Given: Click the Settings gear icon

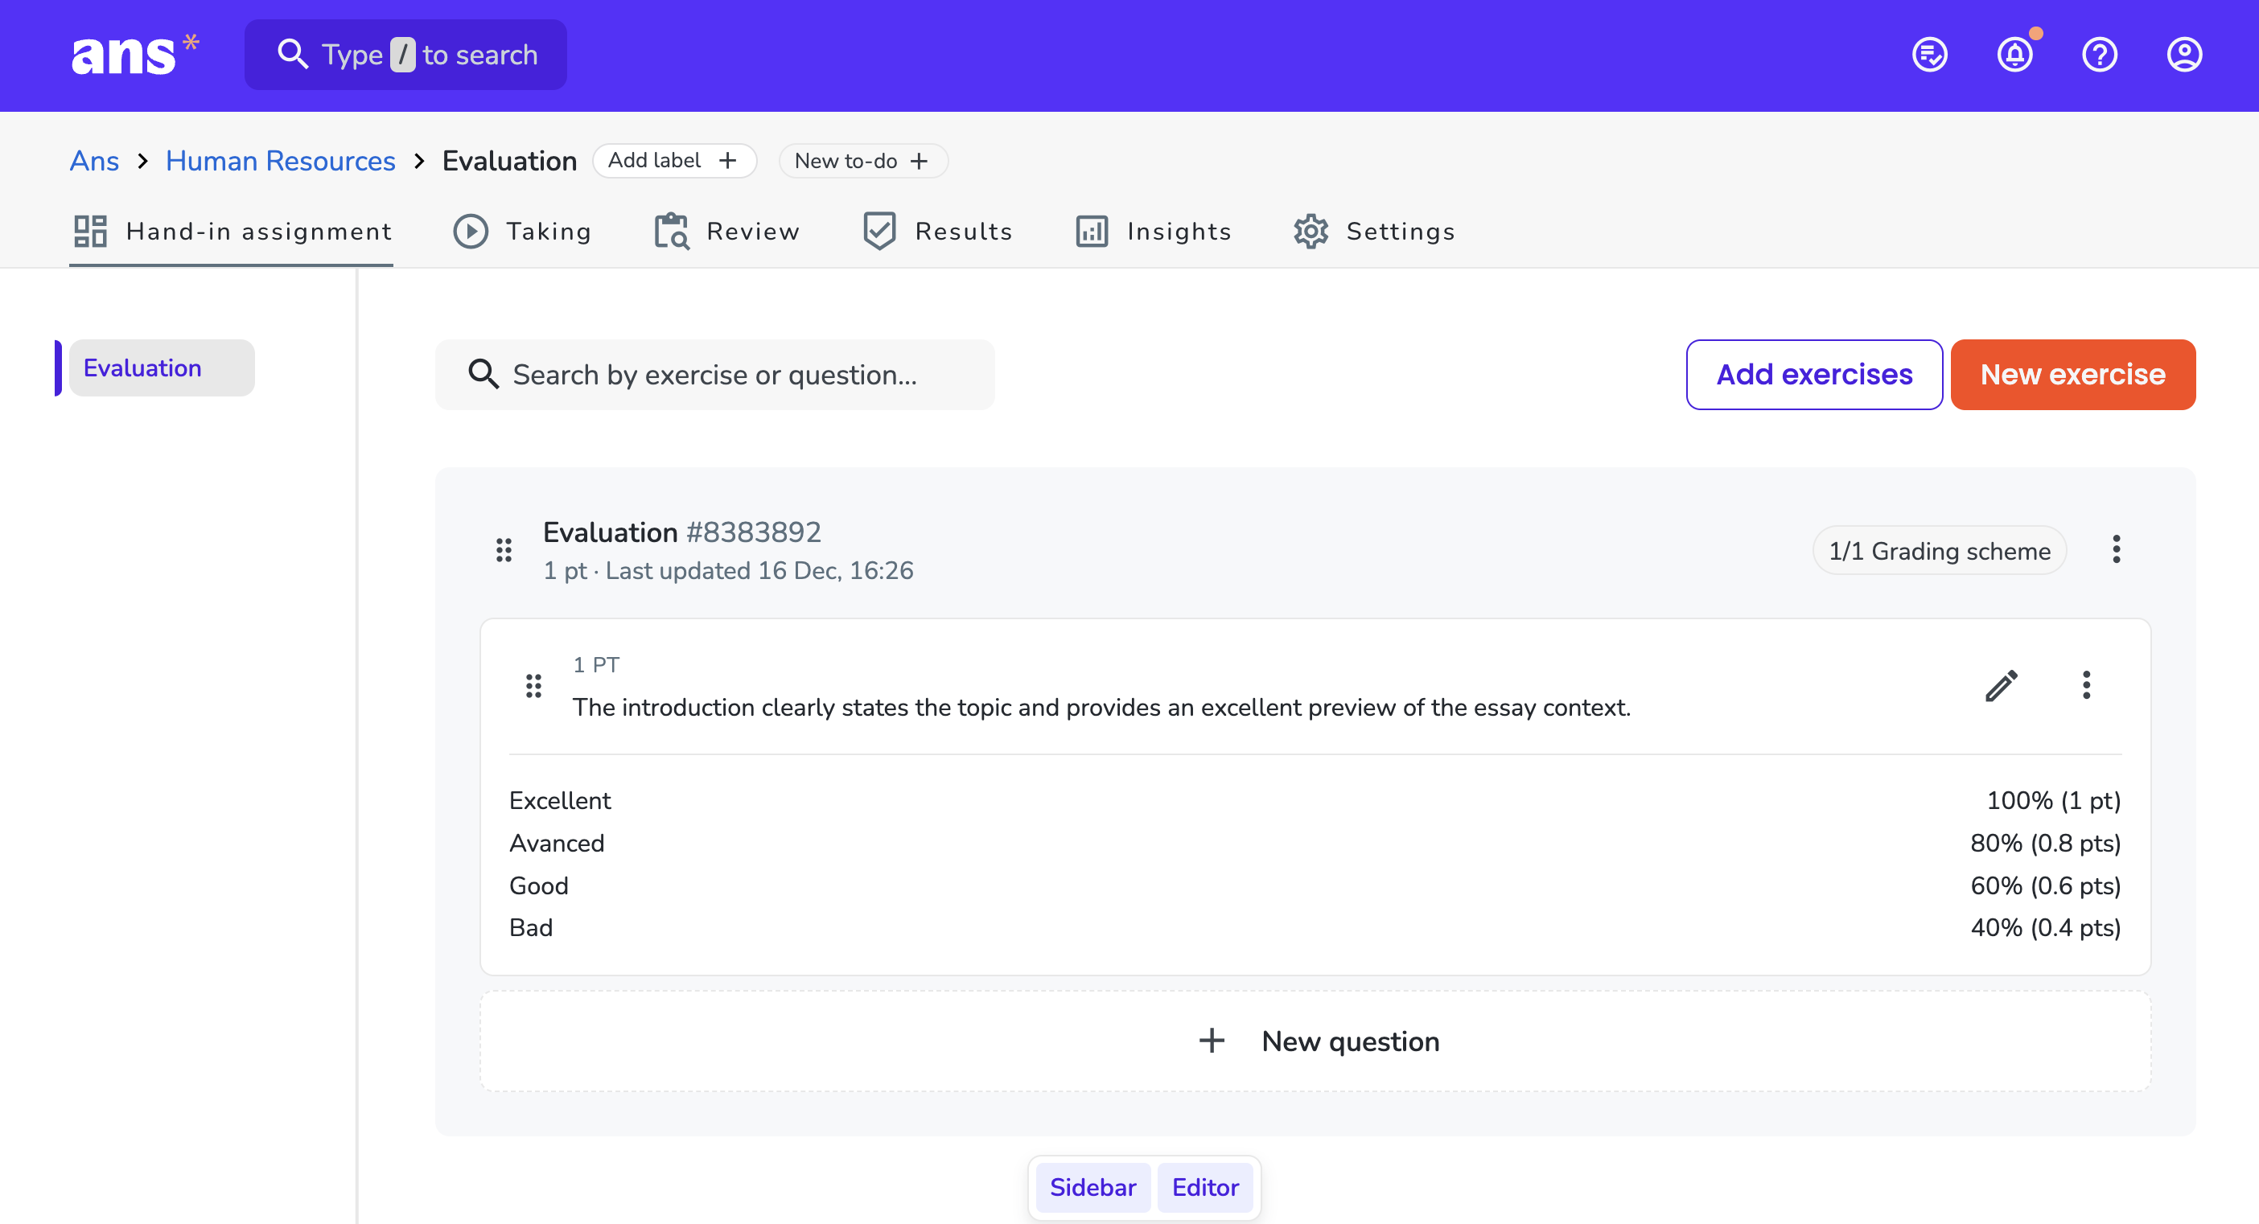Looking at the screenshot, I should (x=1311, y=232).
